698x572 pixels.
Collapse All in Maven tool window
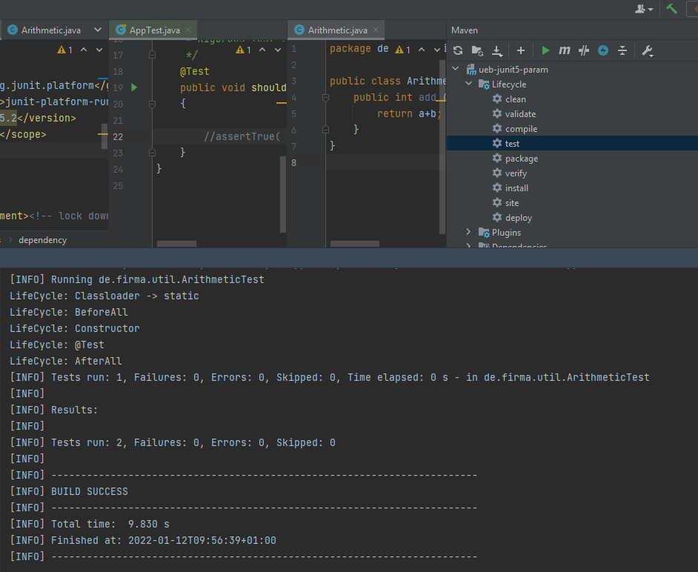tap(622, 50)
